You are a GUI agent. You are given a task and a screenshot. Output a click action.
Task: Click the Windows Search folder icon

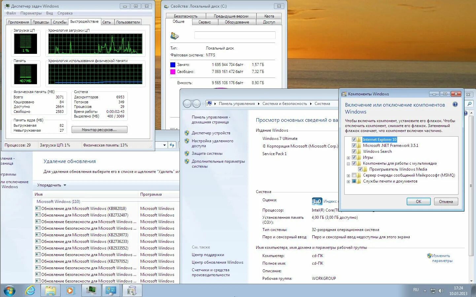359,151
